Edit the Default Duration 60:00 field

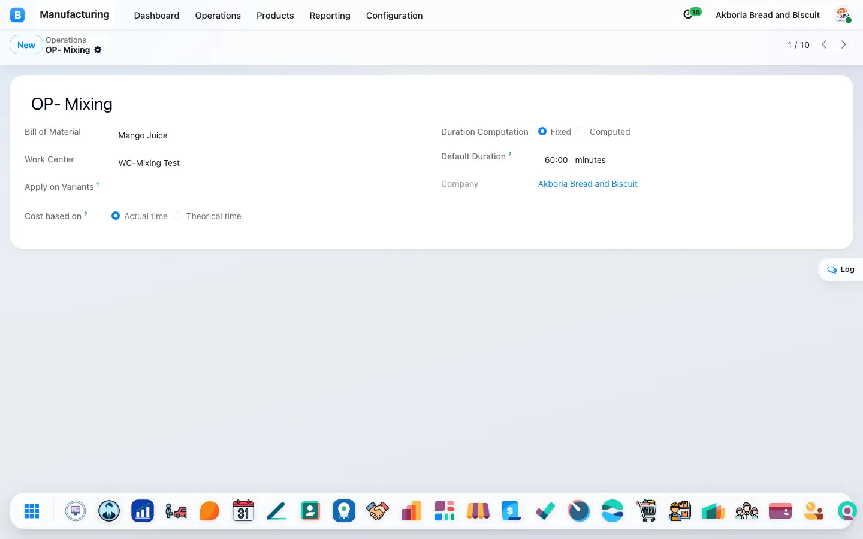click(x=556, y=160)
